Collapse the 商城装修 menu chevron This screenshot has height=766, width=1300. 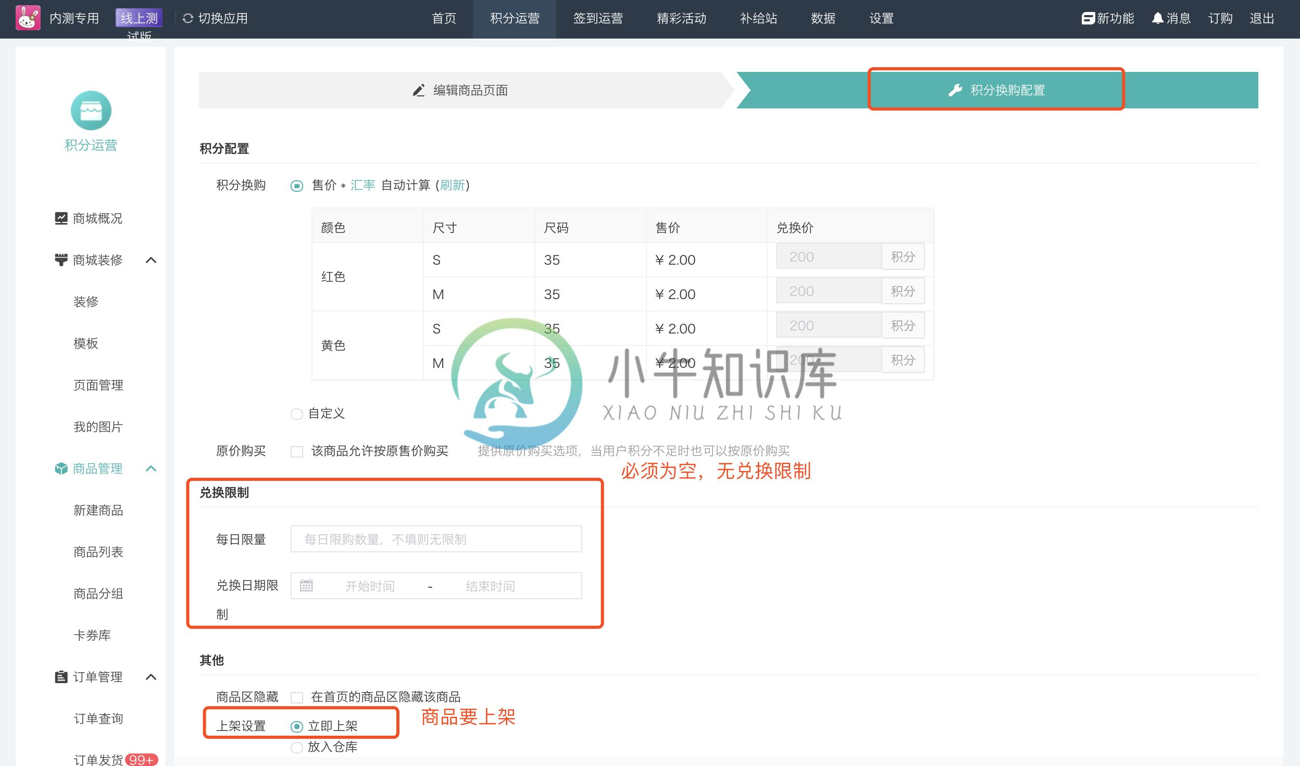tap(151, 260)
